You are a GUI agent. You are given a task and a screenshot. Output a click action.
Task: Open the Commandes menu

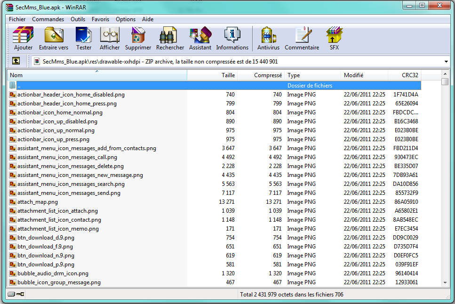(48, 19)
